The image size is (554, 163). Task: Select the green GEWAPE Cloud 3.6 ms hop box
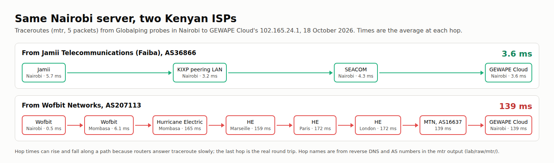pos(509,72)
